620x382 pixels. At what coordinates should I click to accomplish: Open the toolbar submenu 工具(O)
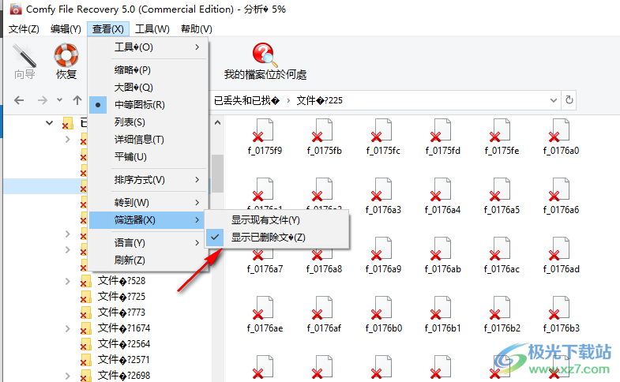[148, 47]
